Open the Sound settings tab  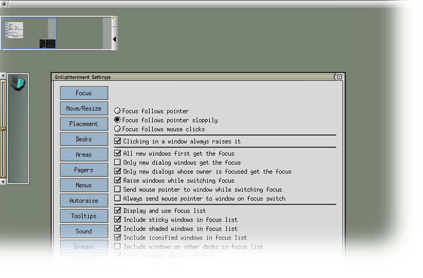(84, 231)
